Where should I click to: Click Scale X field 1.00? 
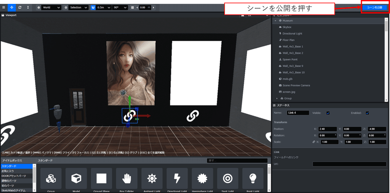coord(330,142)
